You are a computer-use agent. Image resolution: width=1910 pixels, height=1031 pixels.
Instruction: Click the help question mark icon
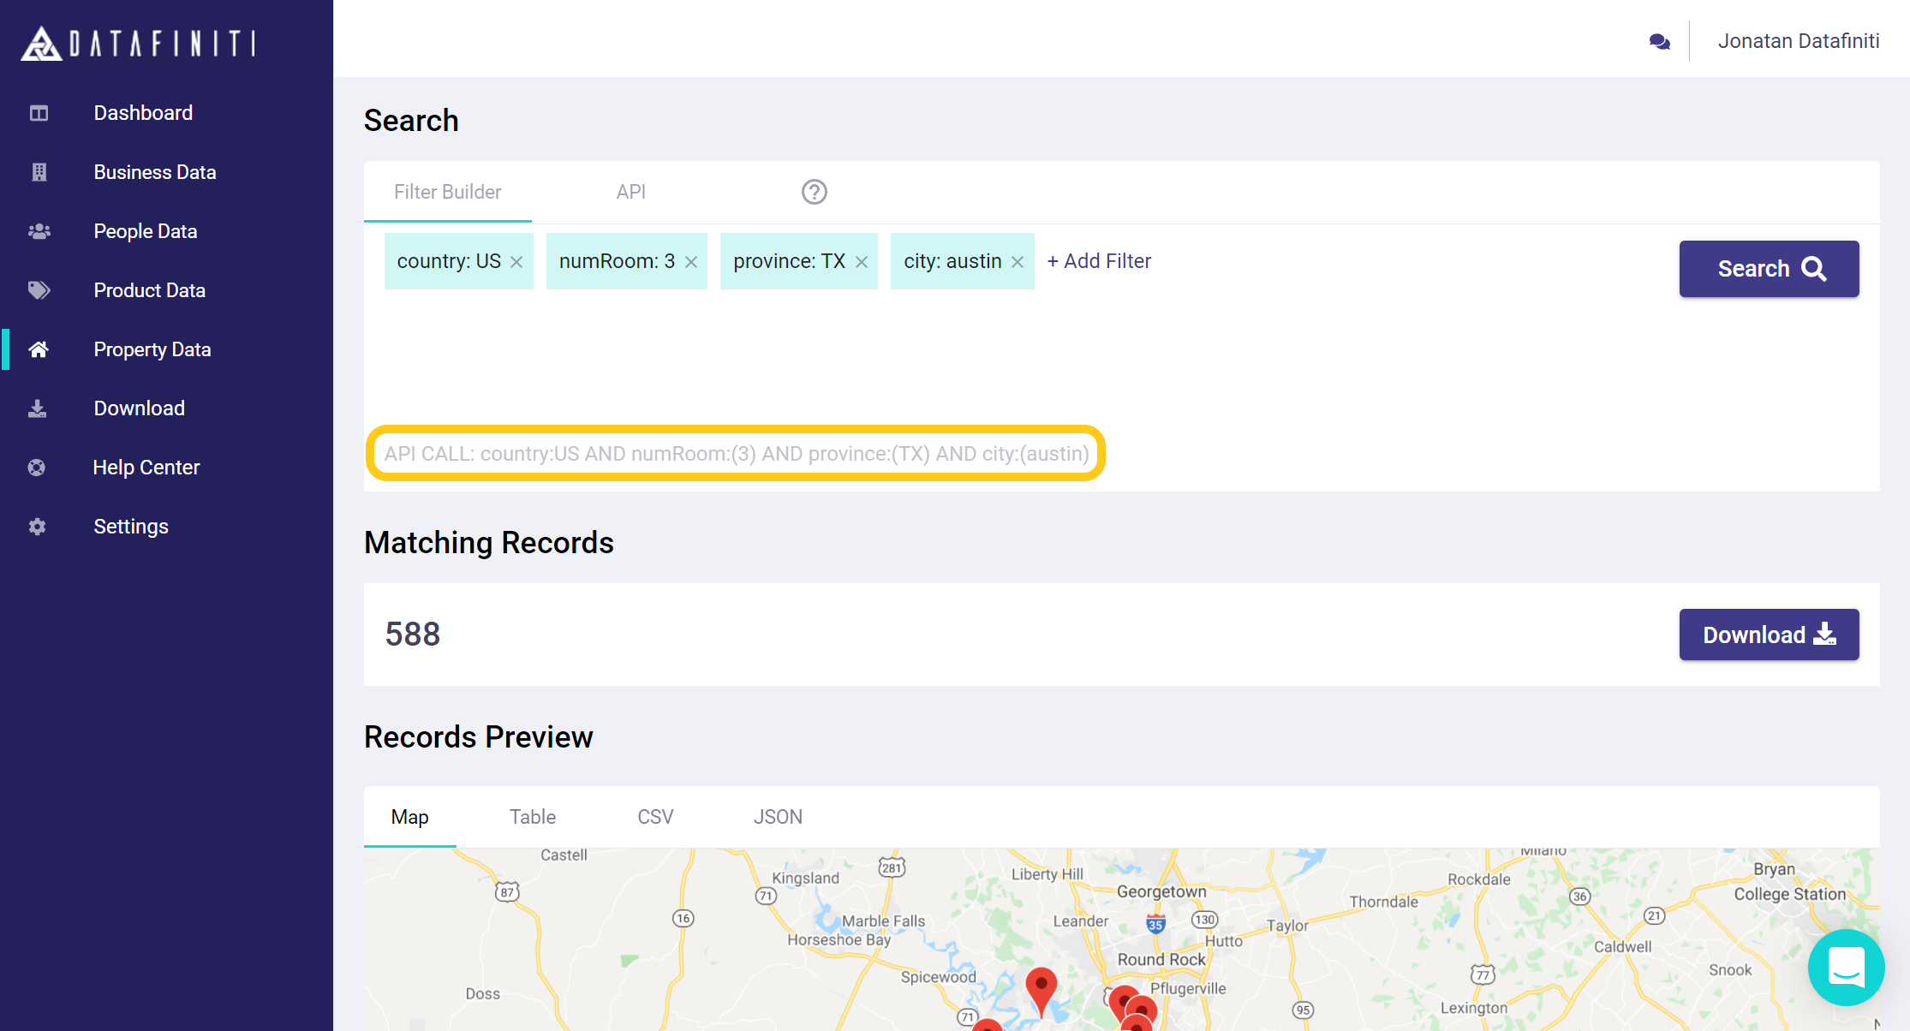[814, 192]
